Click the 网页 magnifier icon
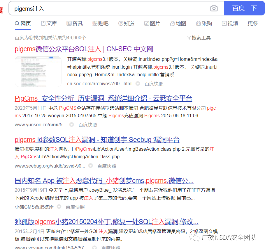Image resolution: width=265 pixels, height=249 pixels. click(17, 24)
